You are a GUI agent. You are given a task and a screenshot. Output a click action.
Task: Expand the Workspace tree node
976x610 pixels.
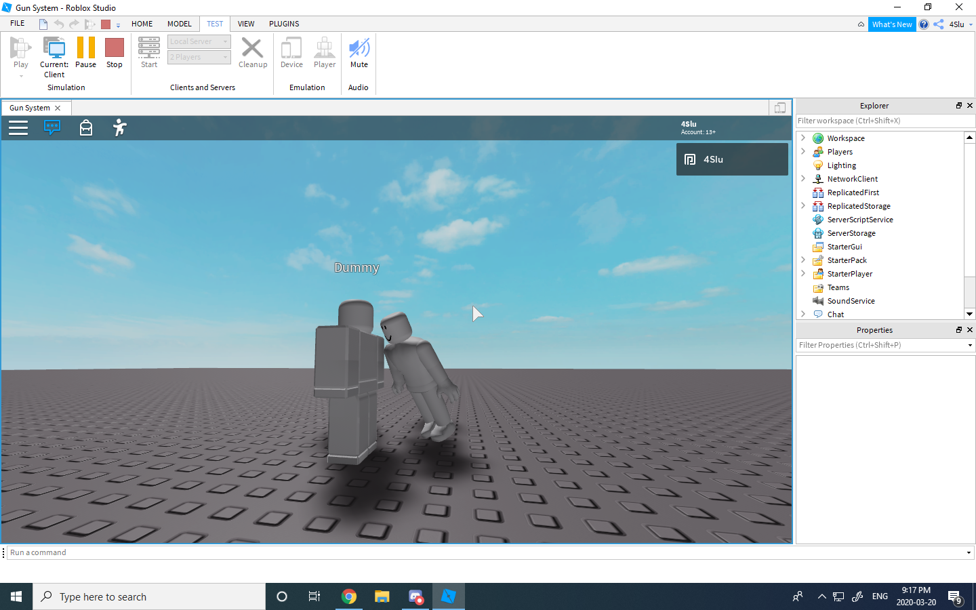[x=803, y=138]
